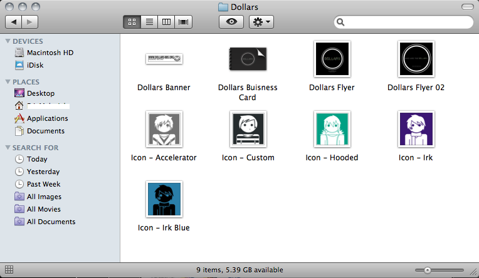Click the 'Dollars Flyer 02' file name

pyautogui.click(x=416, y=87)
